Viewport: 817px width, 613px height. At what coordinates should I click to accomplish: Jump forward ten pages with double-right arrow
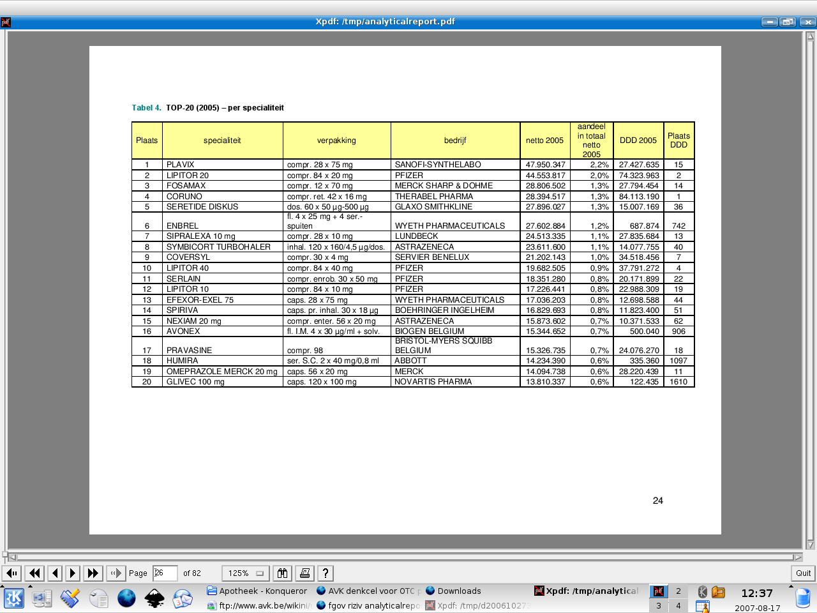(93, 573)
